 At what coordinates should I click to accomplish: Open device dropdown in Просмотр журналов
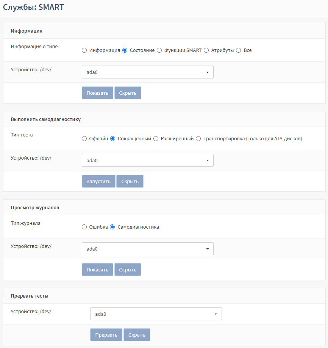pyautogui.click(x=147, y=249)
